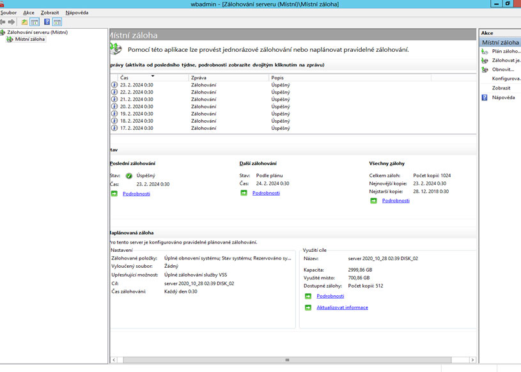Click the Úplné zálohování služby VSS value

196,275
